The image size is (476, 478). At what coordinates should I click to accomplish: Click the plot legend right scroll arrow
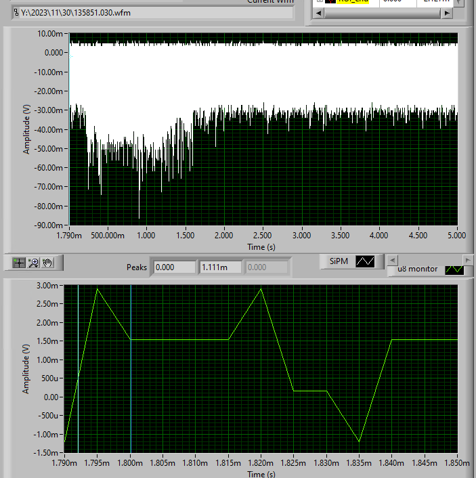click(467, 261)
